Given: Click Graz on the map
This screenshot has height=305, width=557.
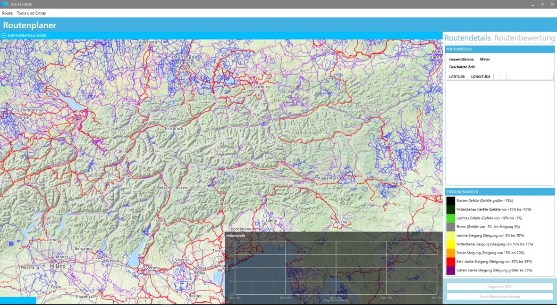Looking at the screenshot, I should pos(388,144).
